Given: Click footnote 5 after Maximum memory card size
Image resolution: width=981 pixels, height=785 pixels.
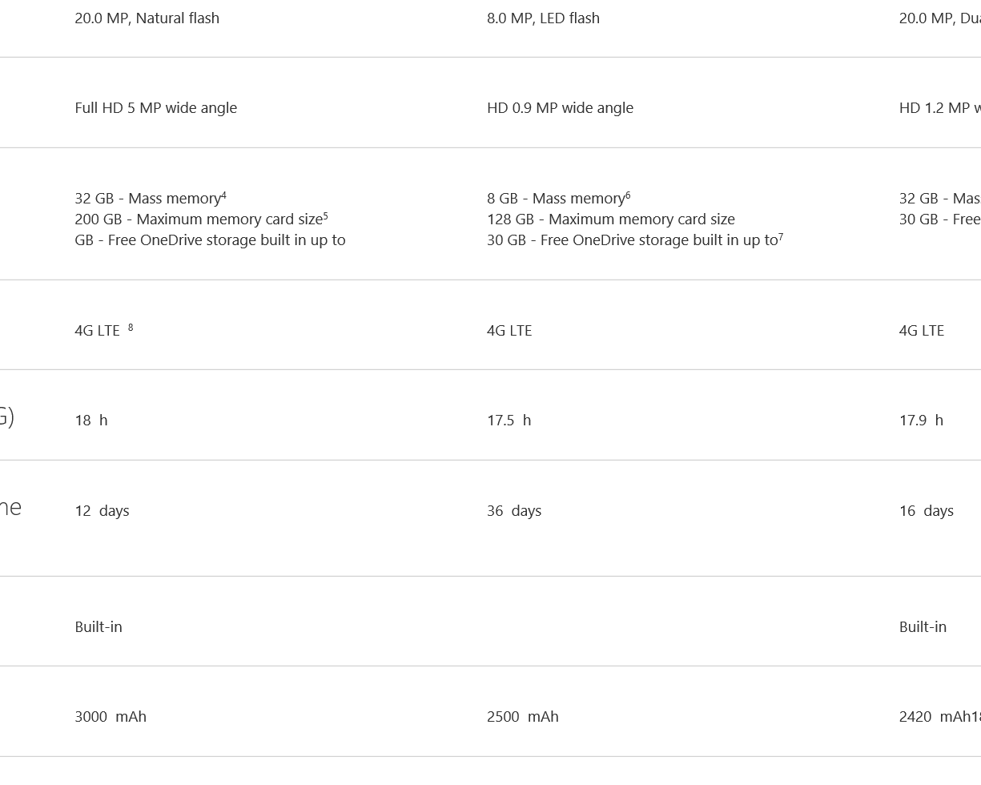Looking at the screenshot, I should click(325, 215).
